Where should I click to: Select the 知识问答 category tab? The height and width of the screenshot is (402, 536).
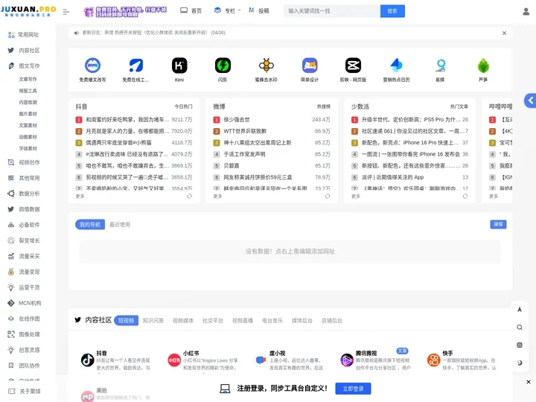[x=153, y=320]
